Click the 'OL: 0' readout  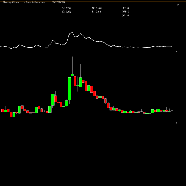[x=125, y=16]
